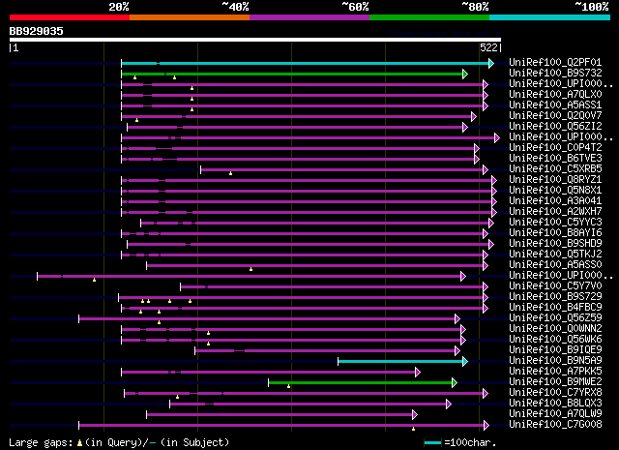
Task: Select the UniRef100_Q56Z59 label
Action: coord(555,318)
